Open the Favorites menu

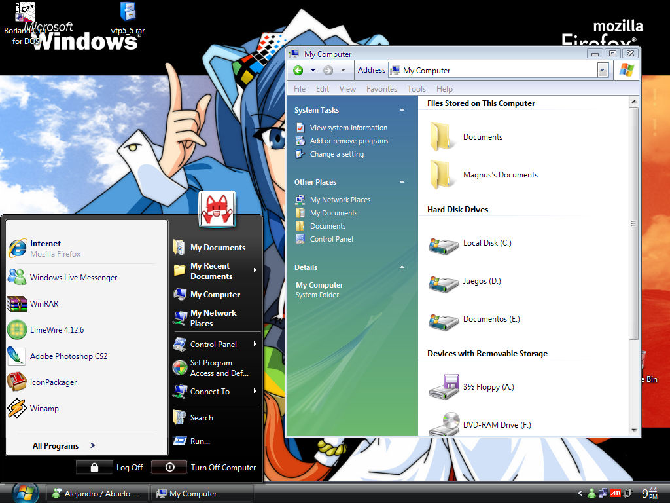pos(381,88)
